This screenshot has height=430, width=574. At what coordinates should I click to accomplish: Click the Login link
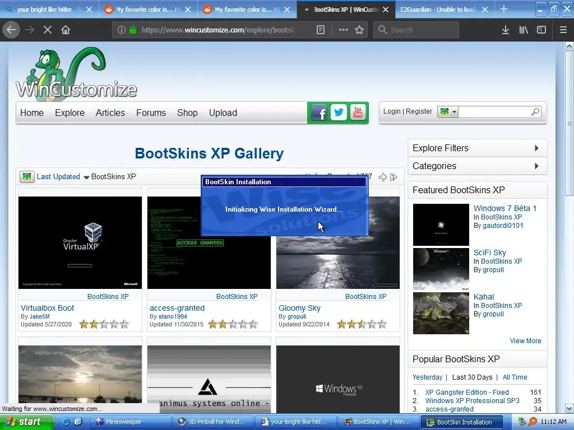point(392,111)
